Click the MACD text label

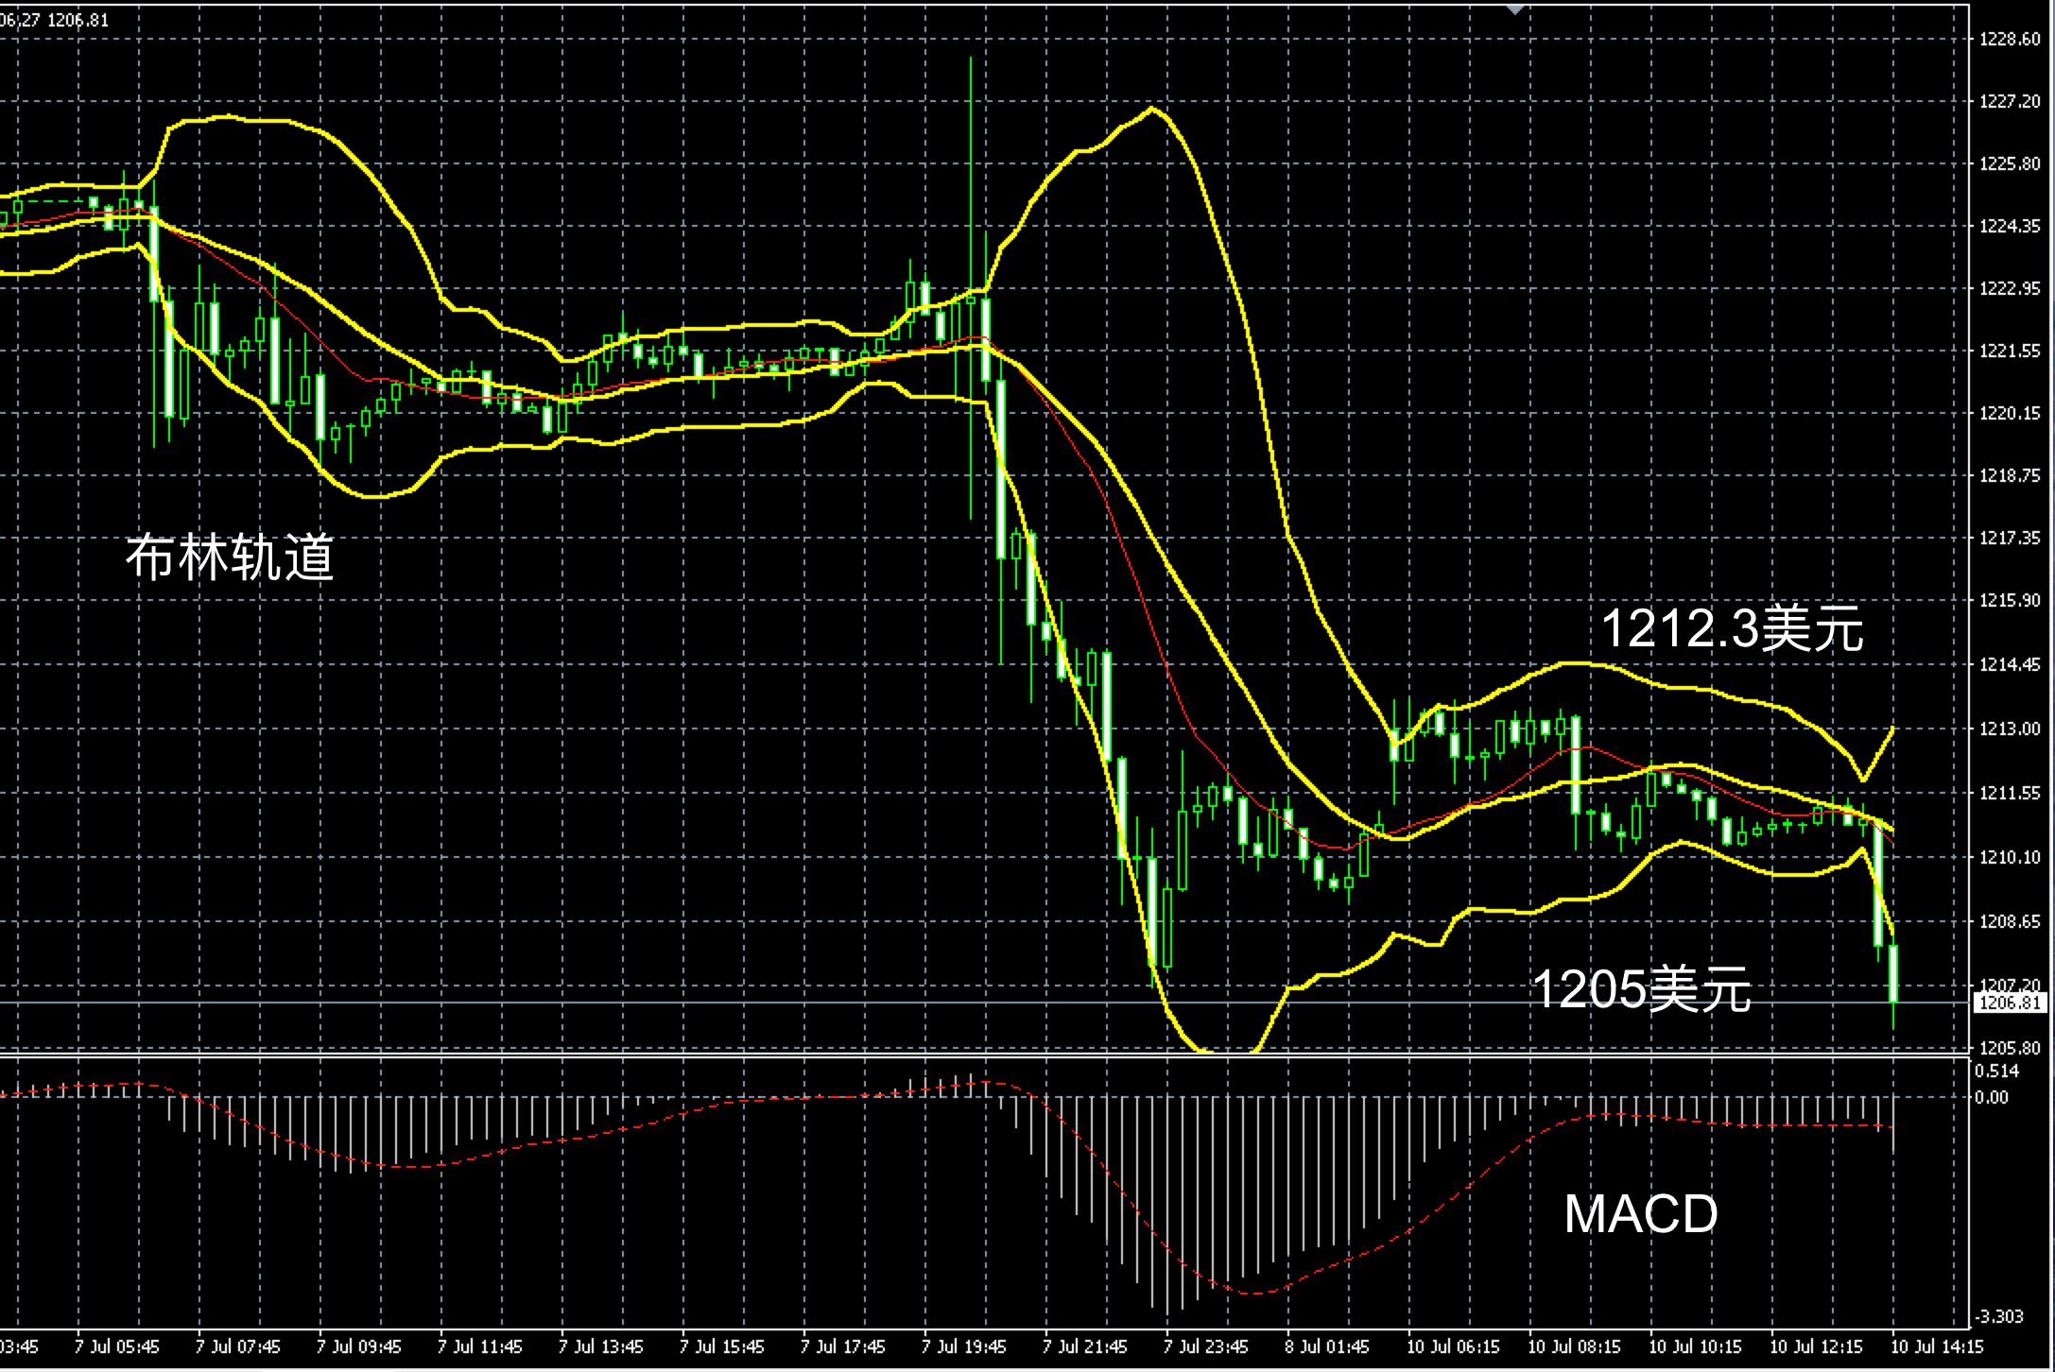pos(1641,1214)
